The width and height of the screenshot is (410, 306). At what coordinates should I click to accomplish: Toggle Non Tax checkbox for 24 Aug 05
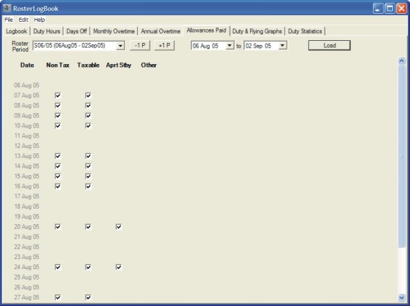point(58,267)
